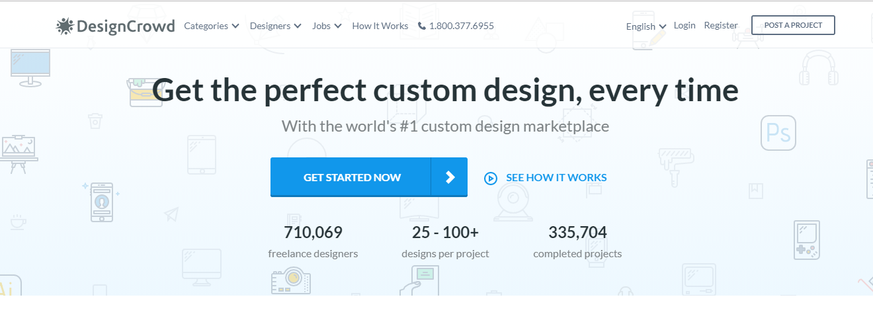Click the world's #1 marketplace subtitle
This screenshot has width=873, height=328.
pyautogui.click(x=445, y=126)
